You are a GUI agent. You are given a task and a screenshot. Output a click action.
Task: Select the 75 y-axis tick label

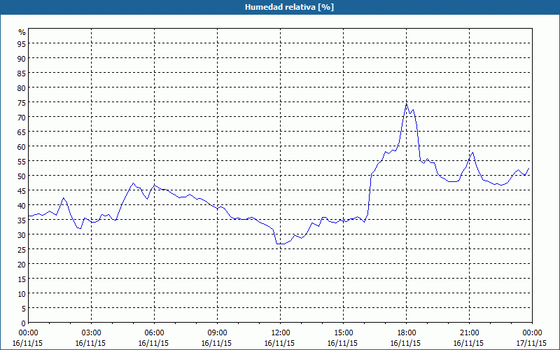pos(22,102)
